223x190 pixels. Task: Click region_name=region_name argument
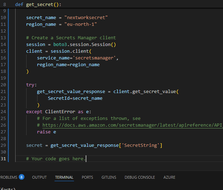pyautogui.click(x=68, y=65)
